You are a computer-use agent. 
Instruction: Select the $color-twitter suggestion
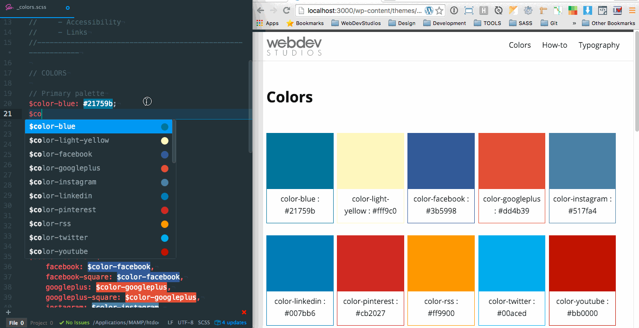(98, 238)
